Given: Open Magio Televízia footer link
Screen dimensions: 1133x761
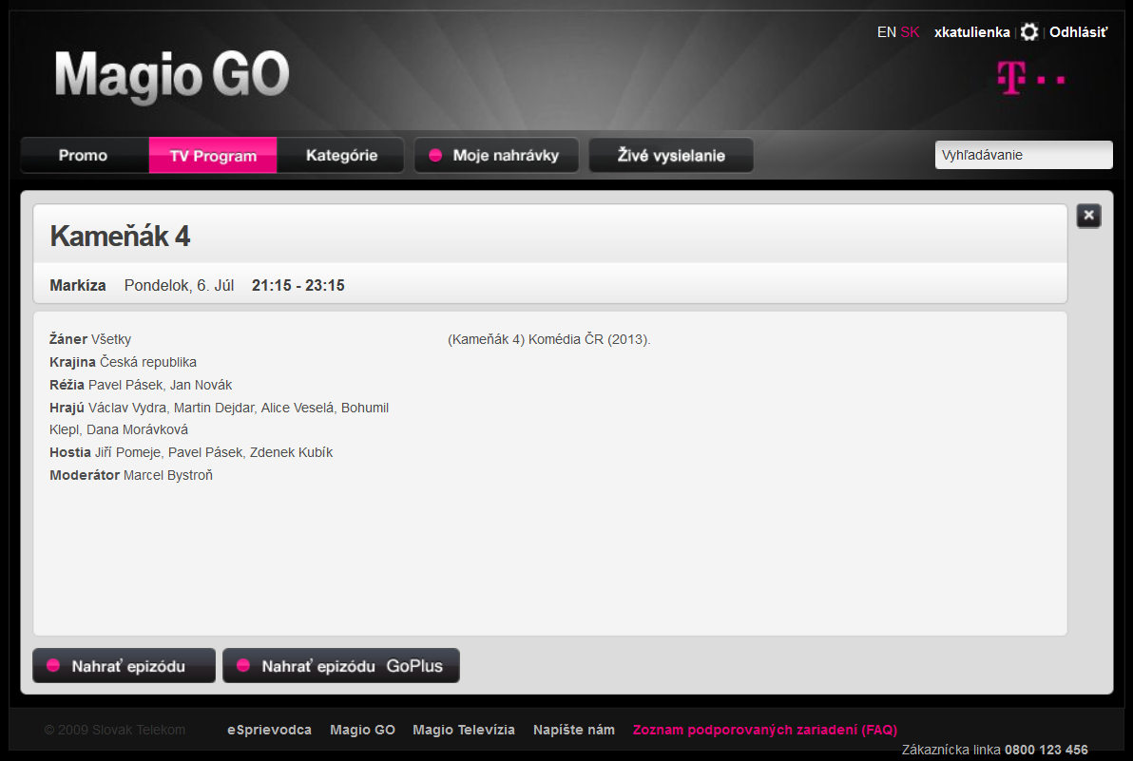Looking at the screenshot, I should click(x=464, y=730).
